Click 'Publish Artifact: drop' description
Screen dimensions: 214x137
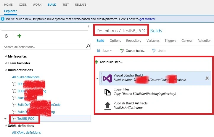128,108
